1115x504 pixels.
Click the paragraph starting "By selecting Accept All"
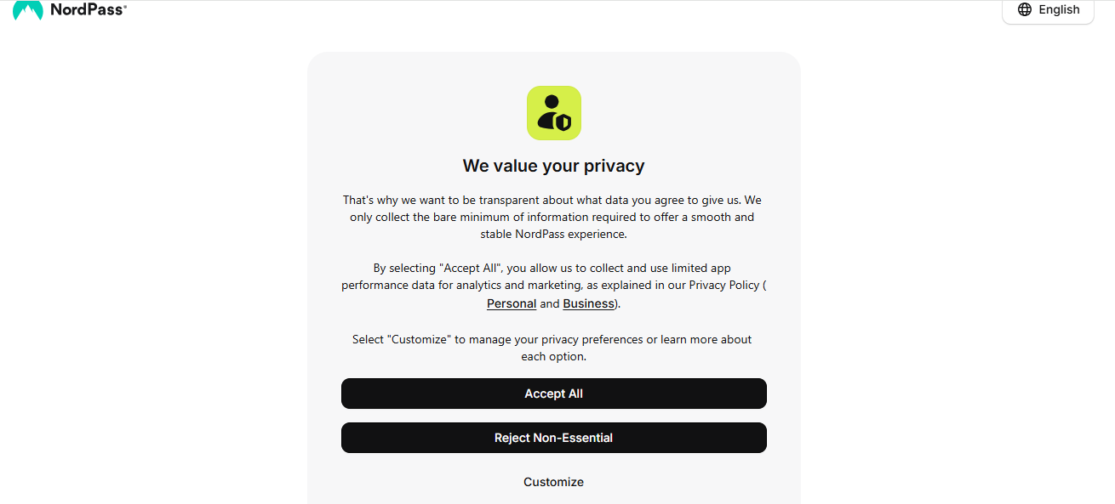click(x=554, y=286)
